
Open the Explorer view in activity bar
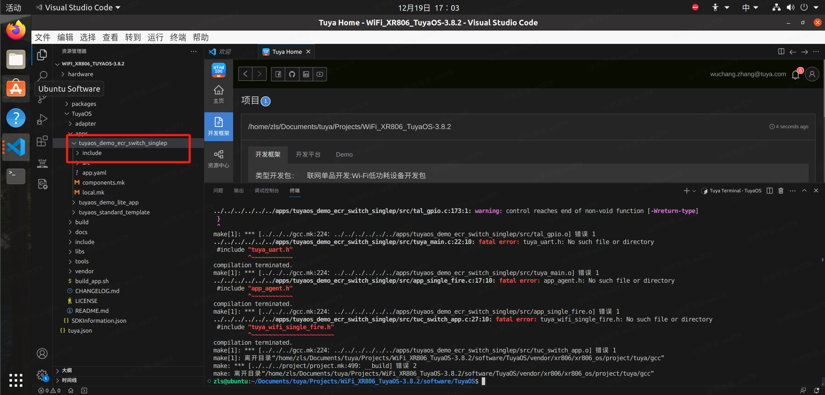[42, 55]
